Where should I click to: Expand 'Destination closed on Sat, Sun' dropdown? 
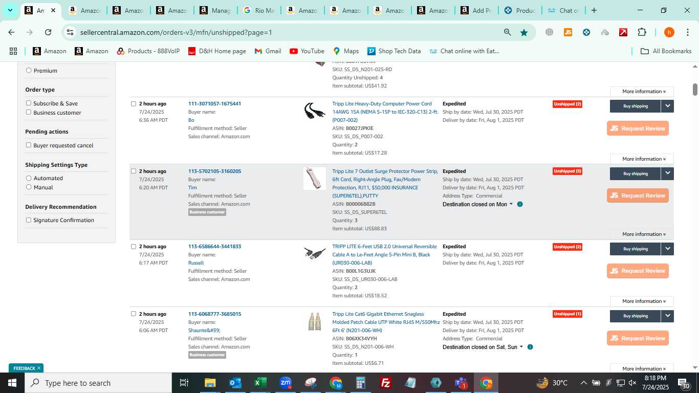coord(483,347)
